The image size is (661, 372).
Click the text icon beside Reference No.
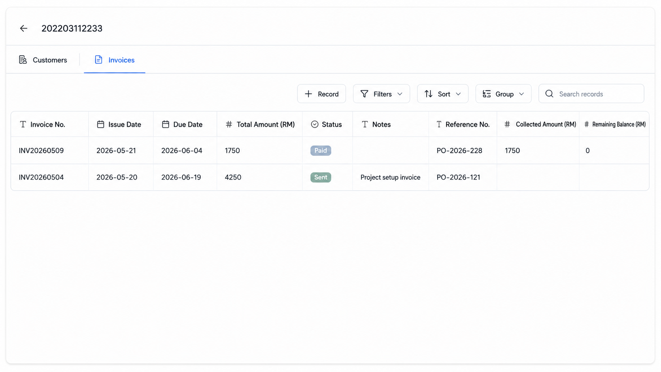pos(439,124)
